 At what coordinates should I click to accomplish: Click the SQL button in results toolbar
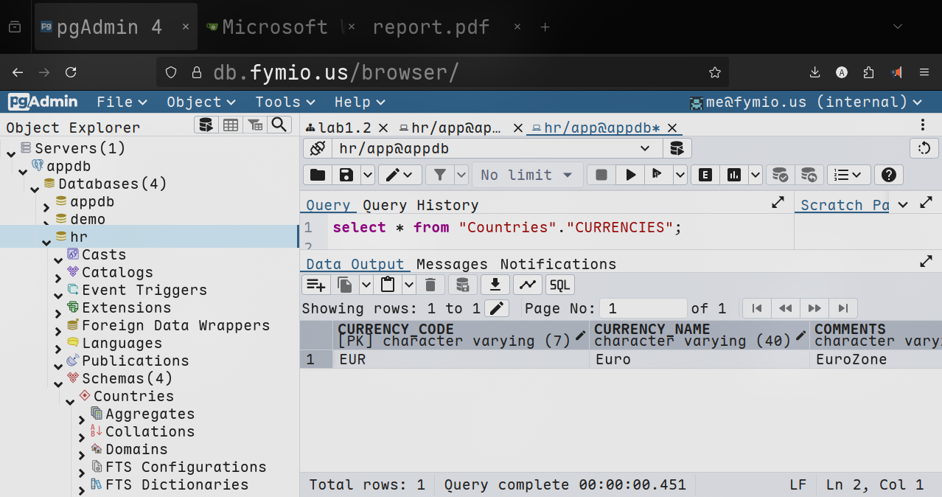(x=560, y=285)
